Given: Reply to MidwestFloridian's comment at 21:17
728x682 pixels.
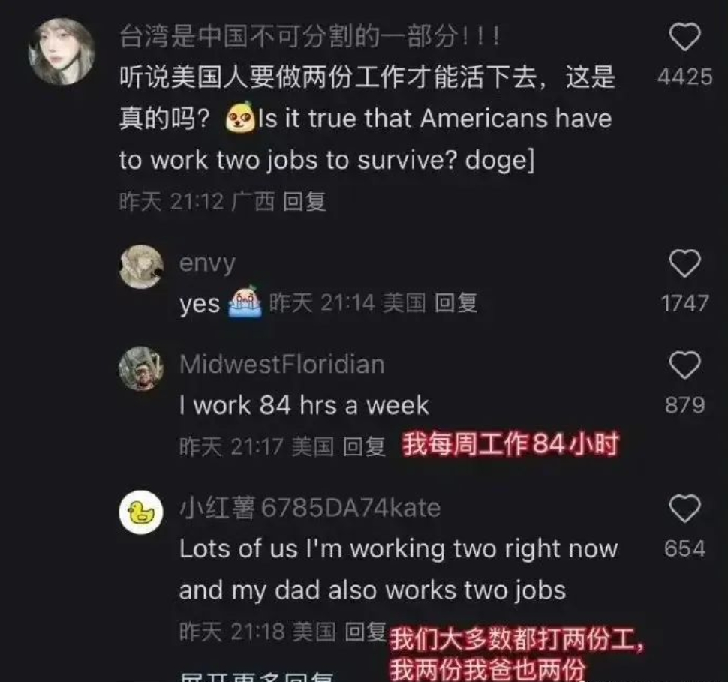Looking at the screenshot, I should coord(365,446).
